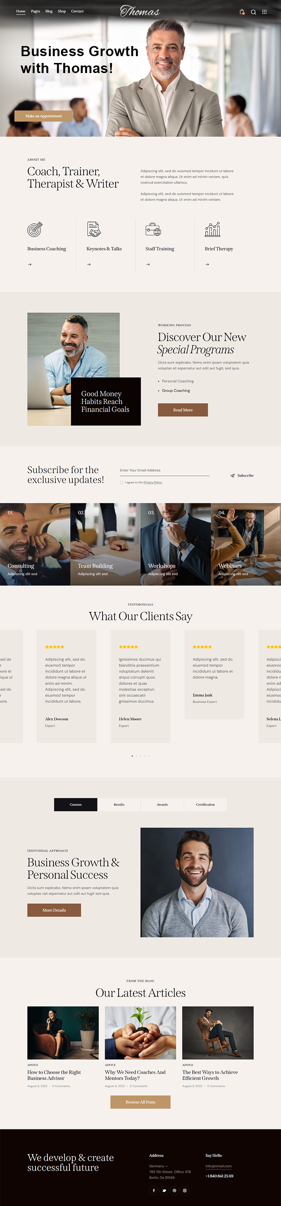Image resolution: width=281 pixels, height=1206 pixels.
Task: Select the first testimonial slider dot
Action: 132,756
